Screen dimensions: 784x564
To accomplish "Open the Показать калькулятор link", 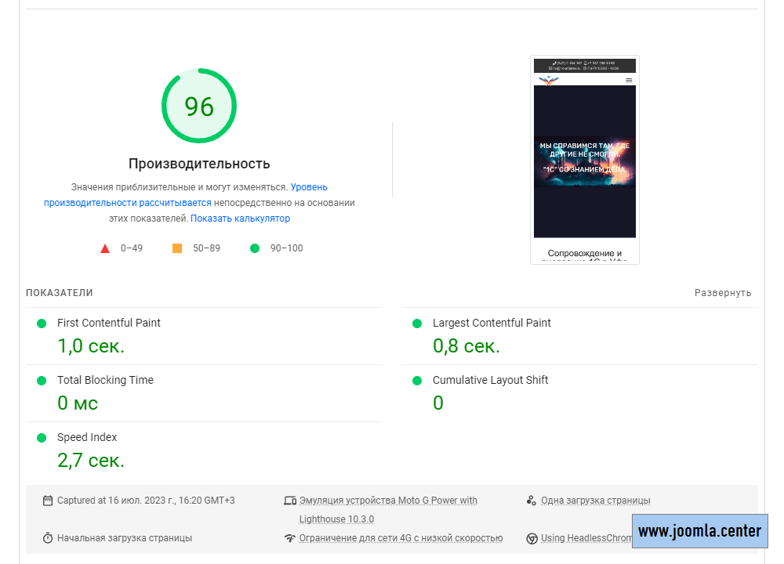I will click(240, 219).
